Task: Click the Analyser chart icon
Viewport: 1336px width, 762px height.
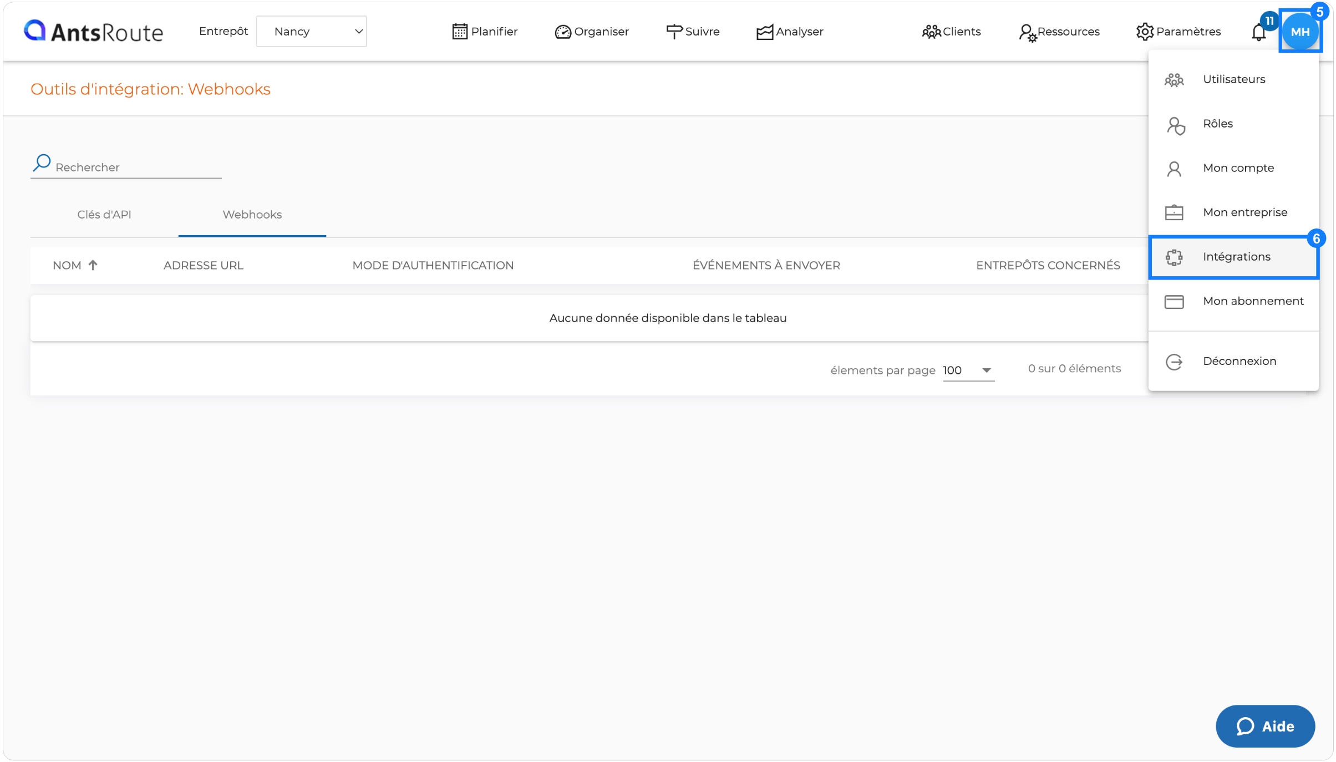Action: click(765, 32)
